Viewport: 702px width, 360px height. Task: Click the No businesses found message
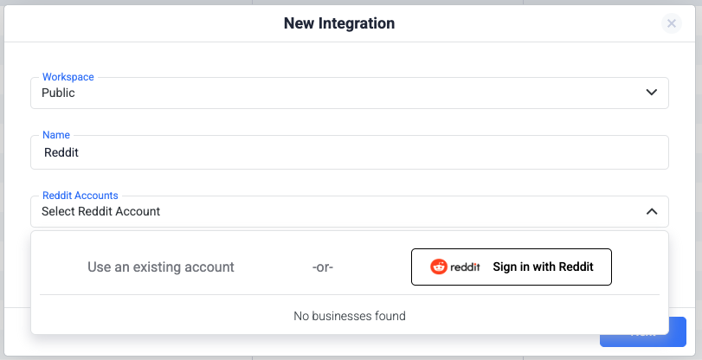click(x=350, y=316)
